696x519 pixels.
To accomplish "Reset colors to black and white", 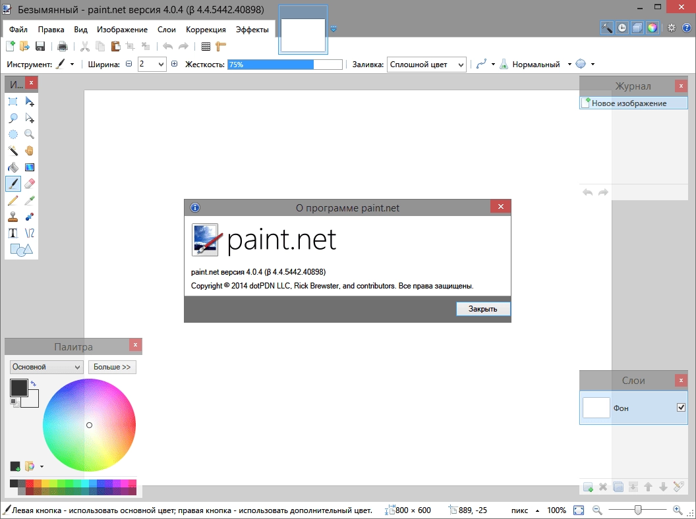I will point(14,403).
